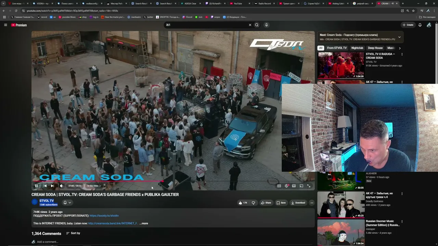Screen dimensions: 438x246
Task: Open the 'In this video' chapters
Action: point(94,186)
